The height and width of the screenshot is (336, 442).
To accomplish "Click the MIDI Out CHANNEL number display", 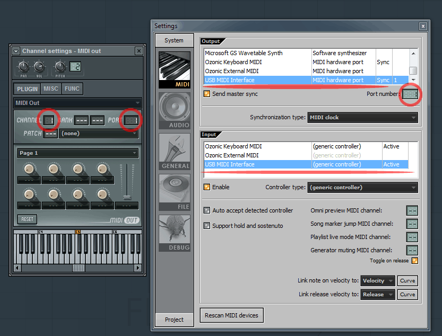I will pos(49,120).
